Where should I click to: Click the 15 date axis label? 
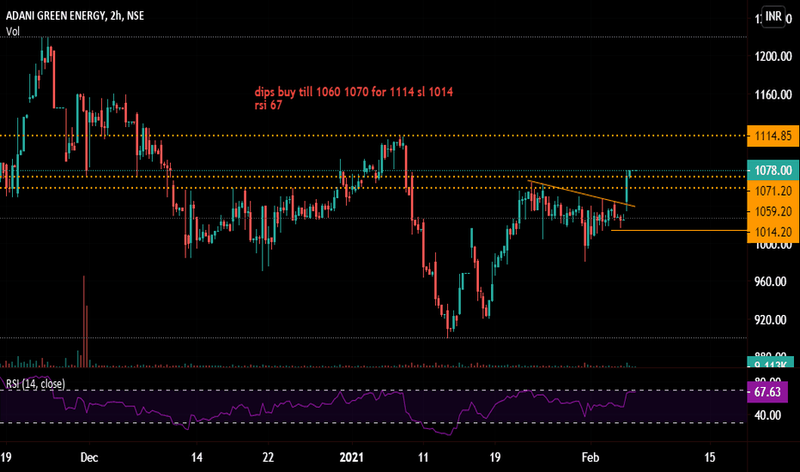710,457
